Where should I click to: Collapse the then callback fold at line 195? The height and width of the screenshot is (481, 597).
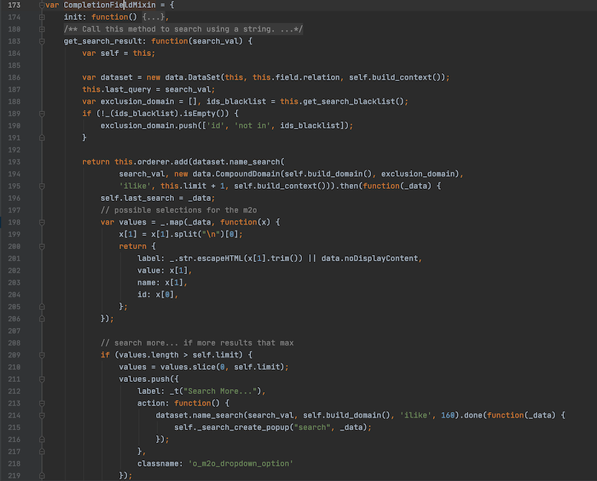(42, 186)
